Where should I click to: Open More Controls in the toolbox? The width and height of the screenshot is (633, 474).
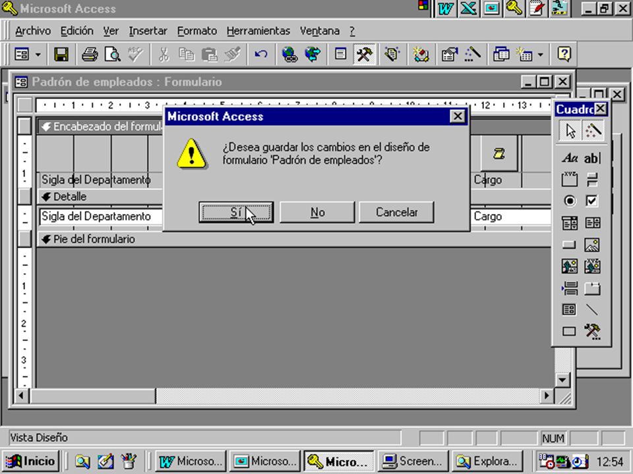pos(592,331)
